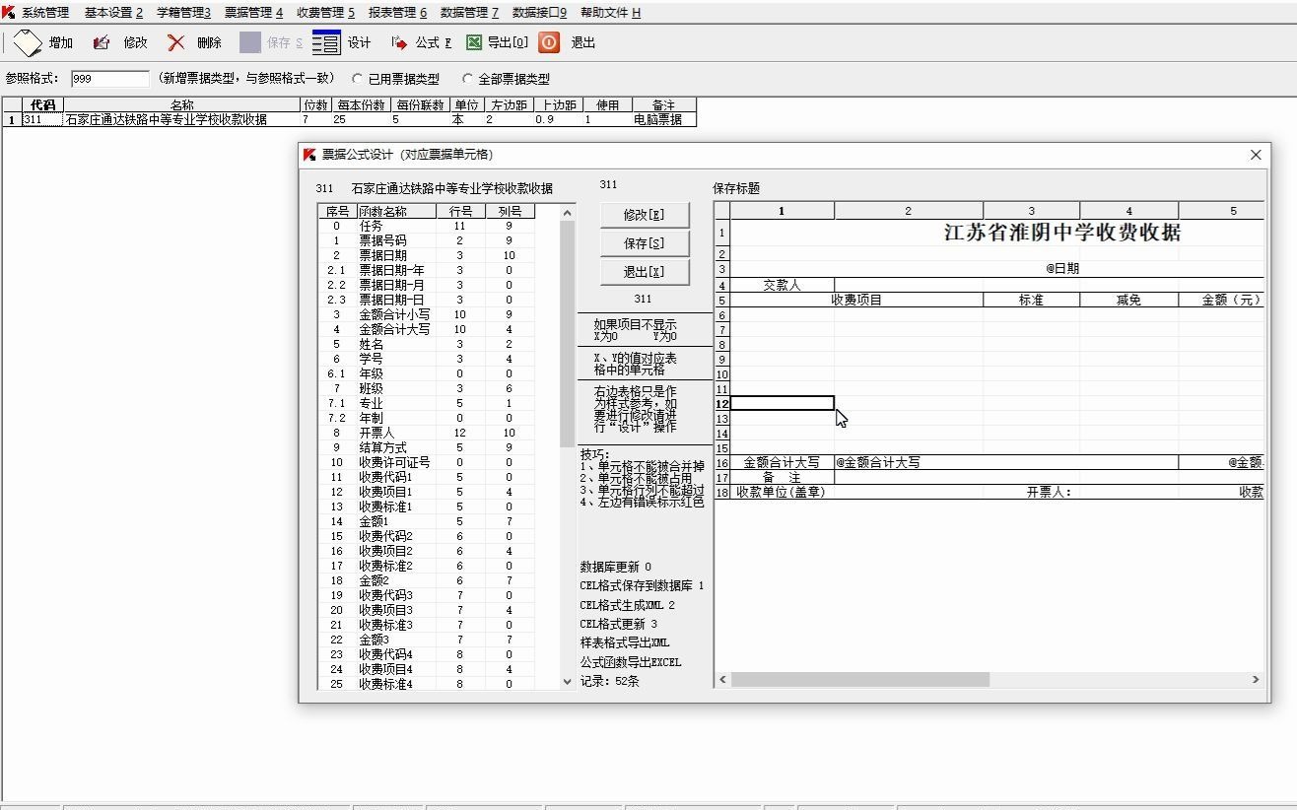Click the 修改 (Edit) toolbar icon
Viewport: 1297px width, 810px height.
(102, 43)
